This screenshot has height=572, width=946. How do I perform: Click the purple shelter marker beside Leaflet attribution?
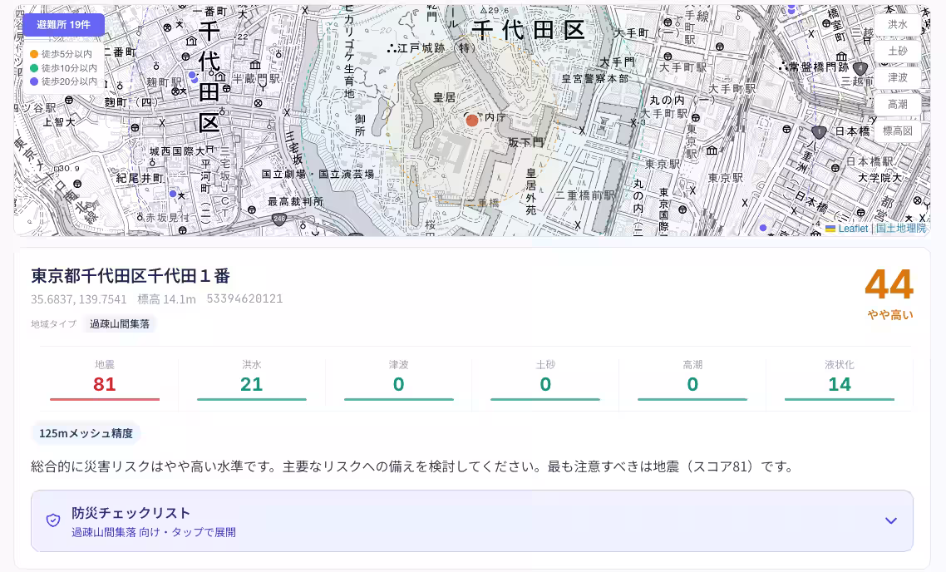(x=763, y=228)
